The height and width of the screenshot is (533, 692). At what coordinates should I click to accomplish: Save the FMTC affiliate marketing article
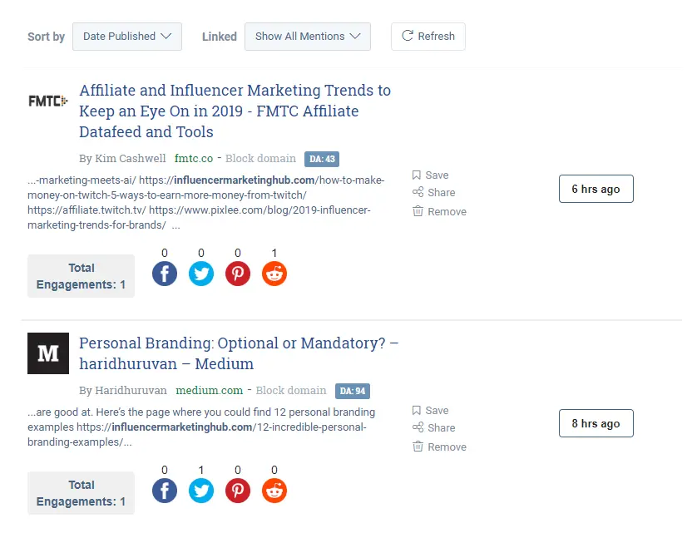(x=430, y=175)
